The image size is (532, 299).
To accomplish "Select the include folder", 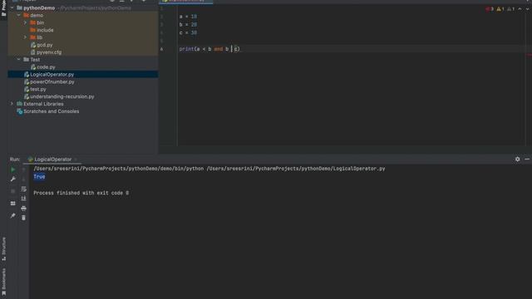I will (x=42, y=30).
